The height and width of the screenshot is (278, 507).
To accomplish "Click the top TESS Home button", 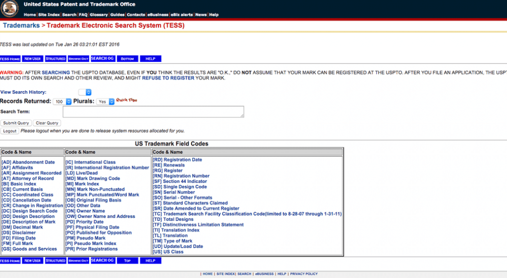I will click(10, 59).
